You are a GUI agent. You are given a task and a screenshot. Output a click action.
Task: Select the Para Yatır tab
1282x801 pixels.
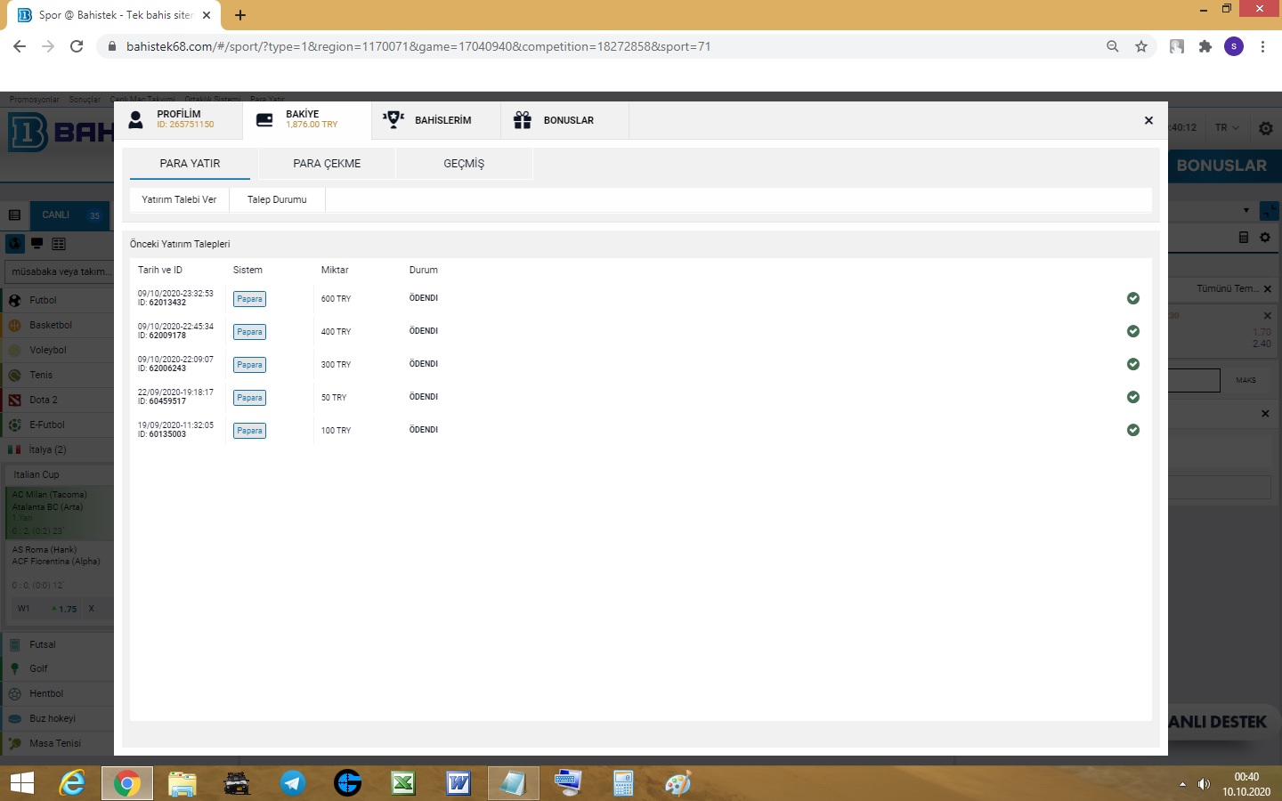point(190,164)
